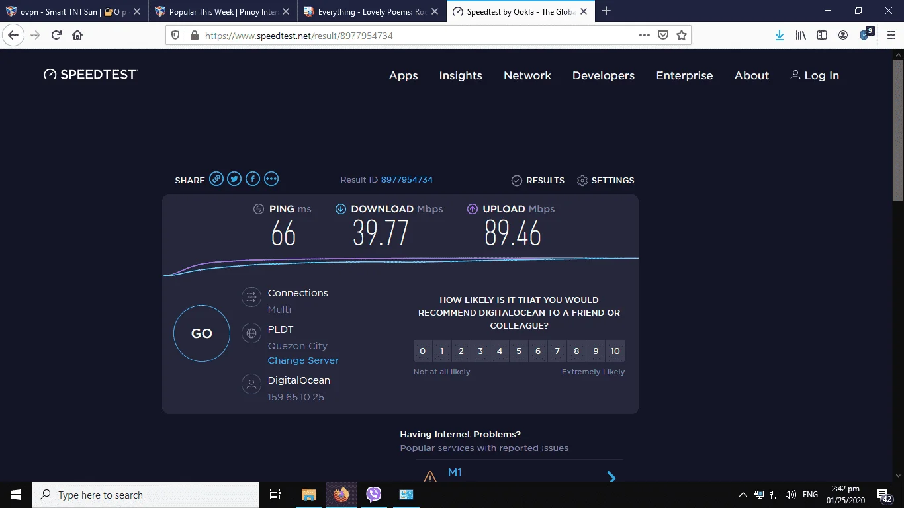Viewport: 904px width, 508px height.
Task: Select the M1 reported service
Action: point(455,472)
